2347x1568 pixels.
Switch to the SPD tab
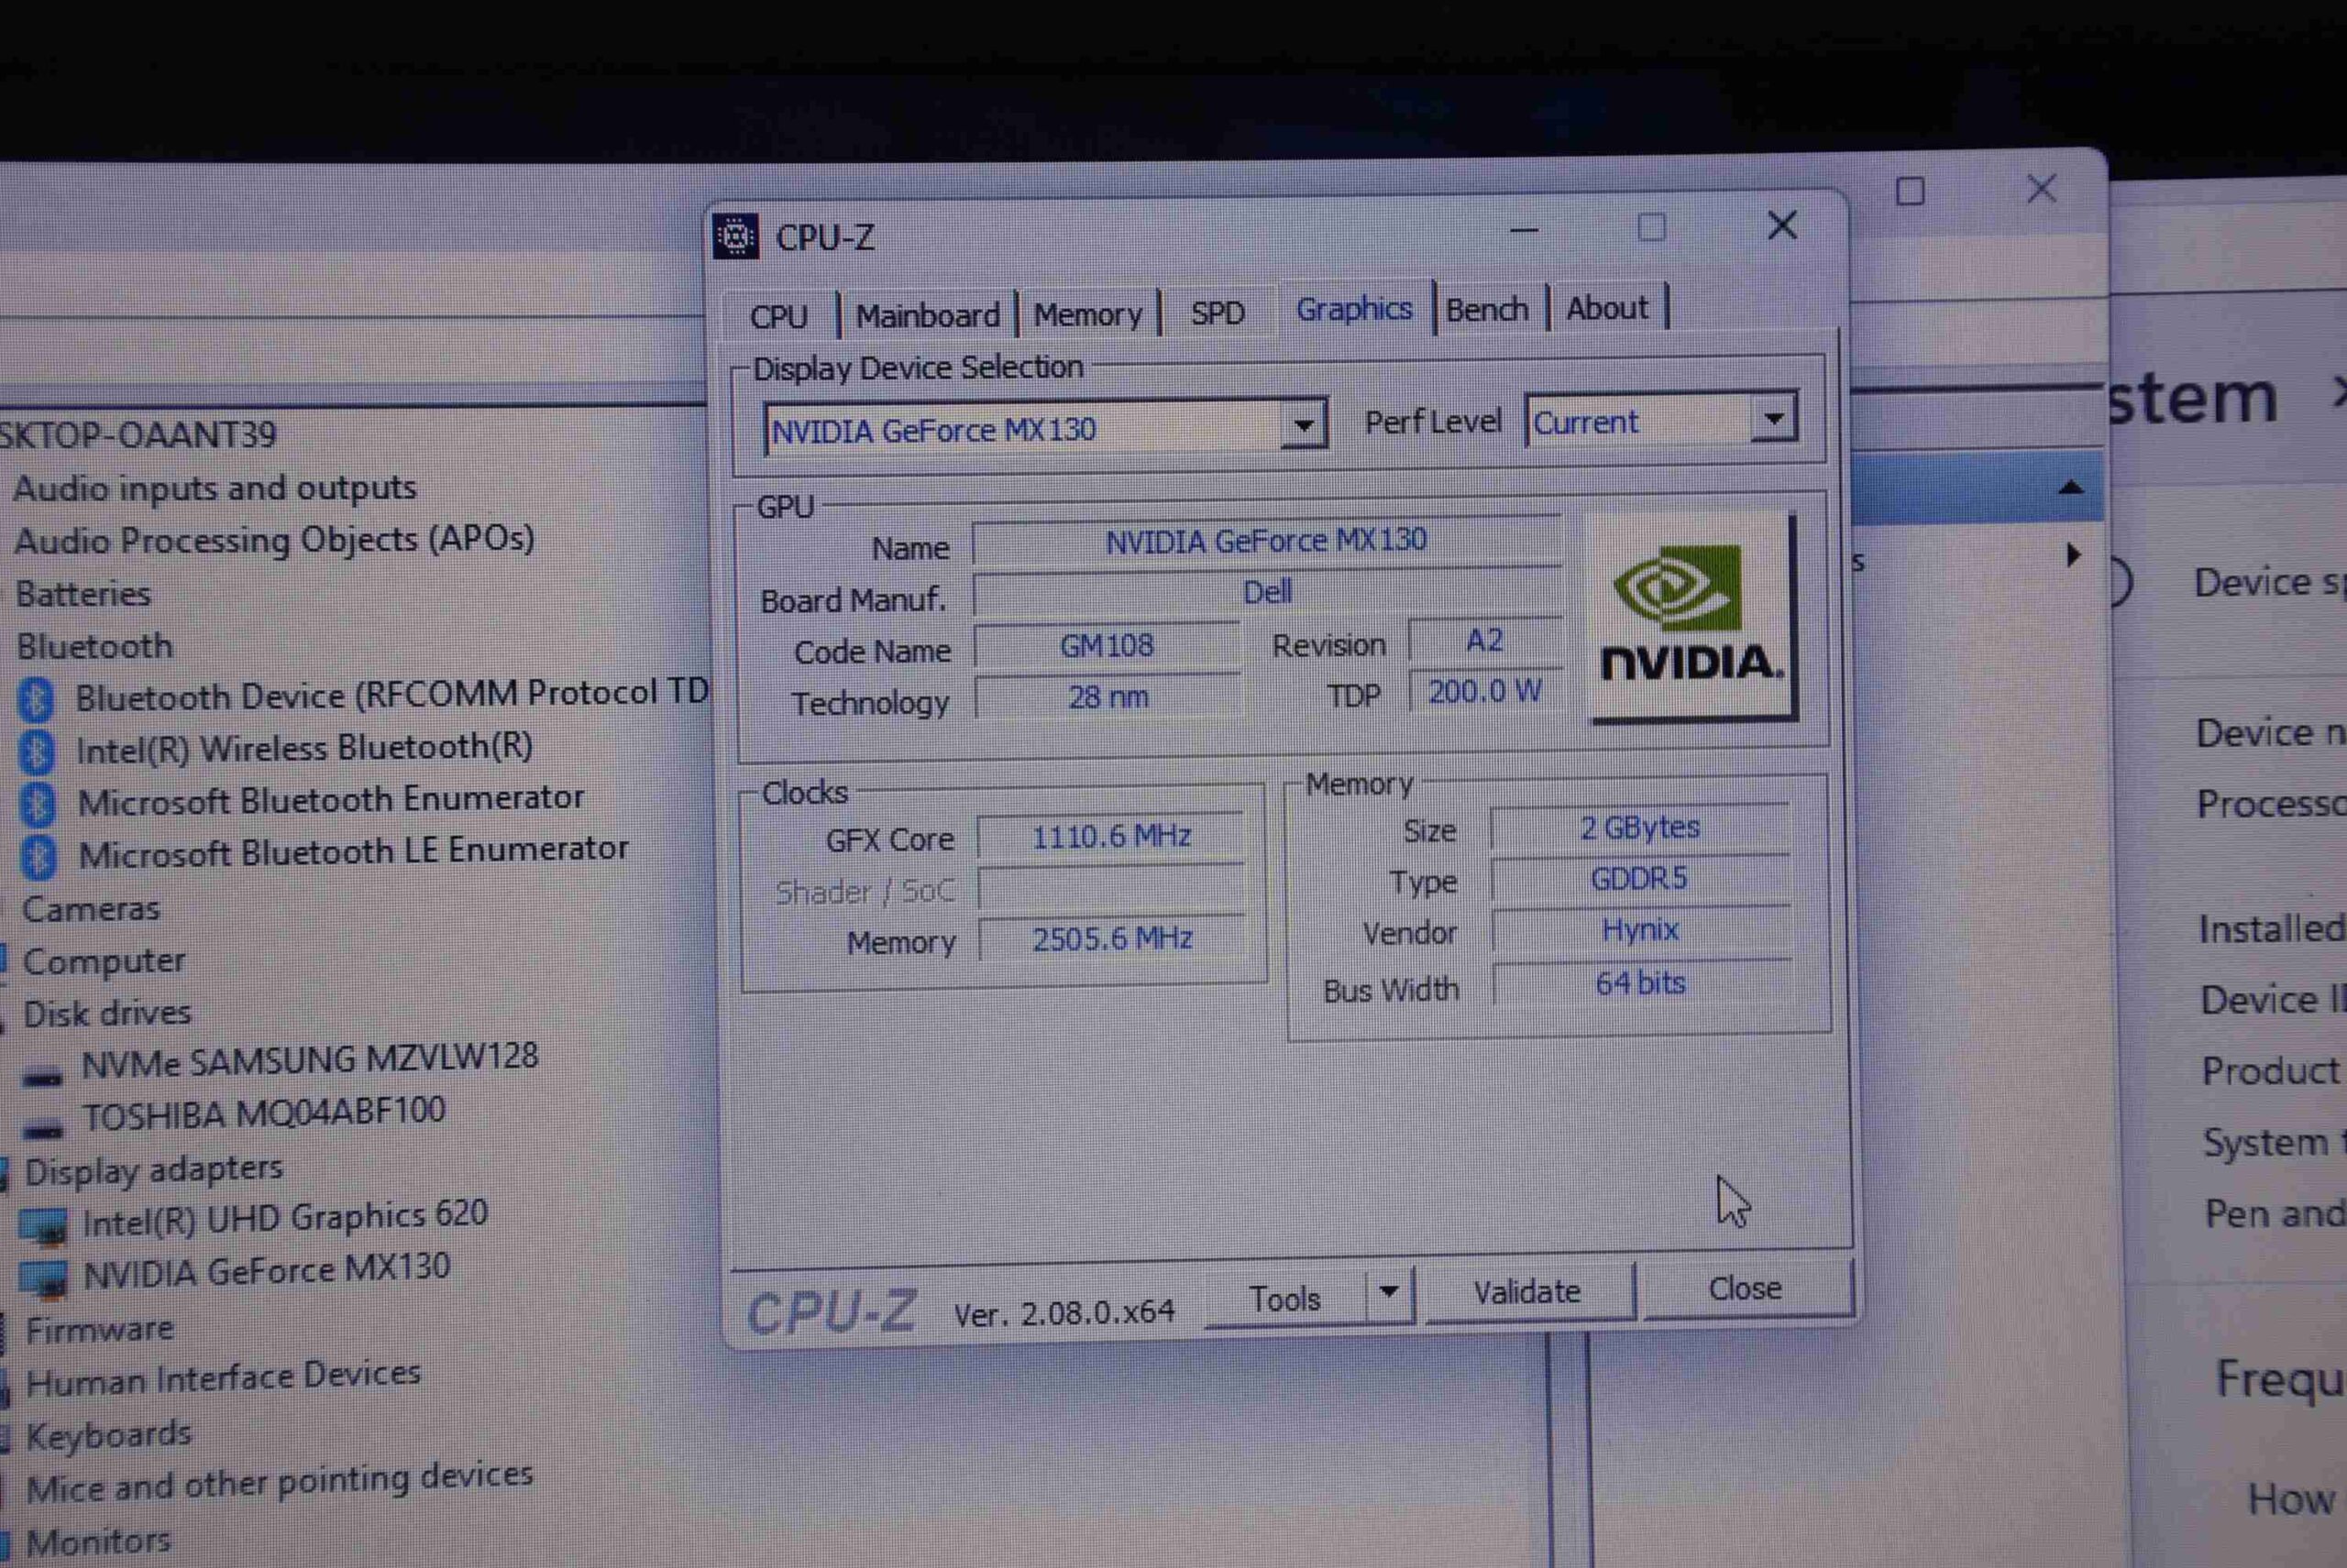[1217, 313]
